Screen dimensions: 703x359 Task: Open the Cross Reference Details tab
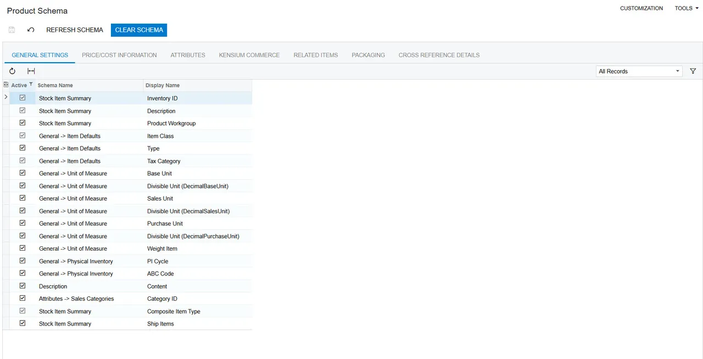(439, 55)
